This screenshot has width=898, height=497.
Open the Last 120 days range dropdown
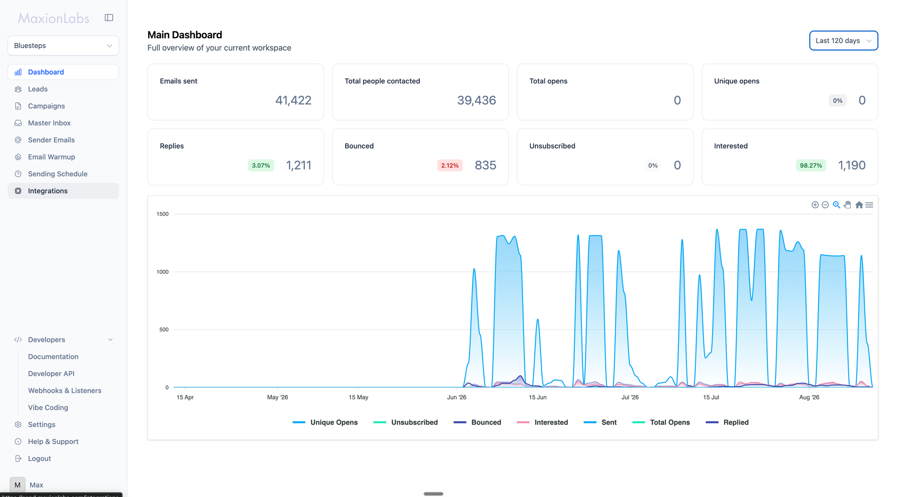click(843, 40)
